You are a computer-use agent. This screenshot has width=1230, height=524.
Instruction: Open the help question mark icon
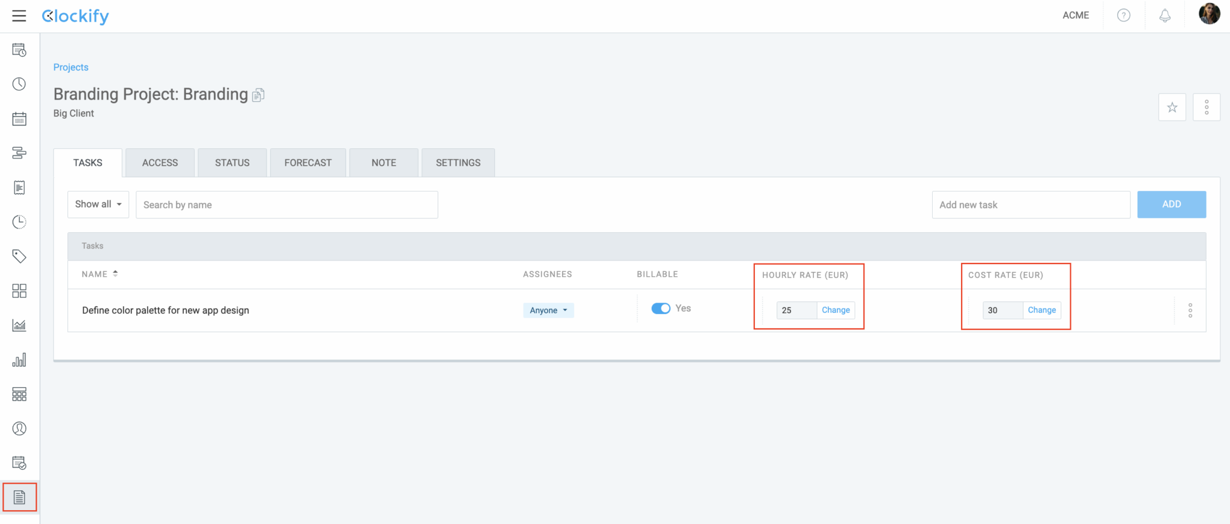point(1123,16)
